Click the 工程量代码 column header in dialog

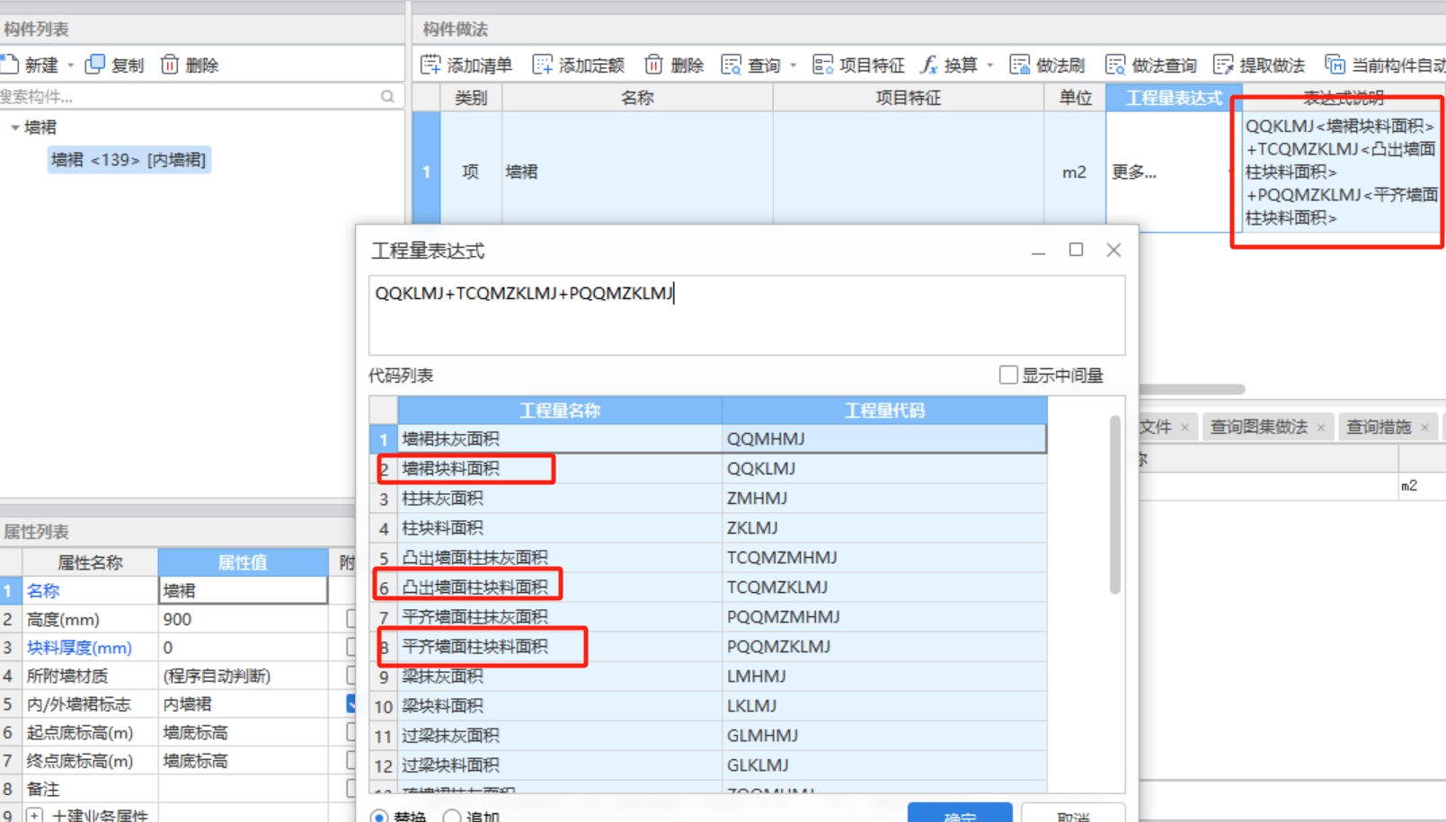pyautogui.click(x=884, y=411)
